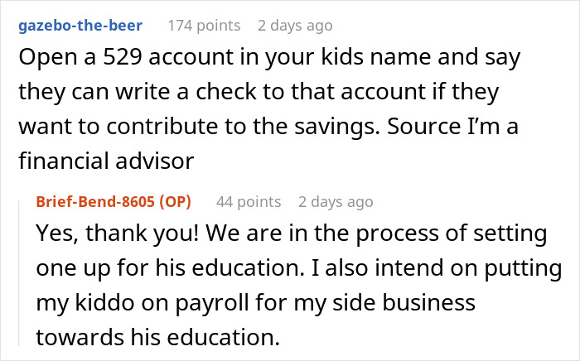This screenshot has height=361, width=580.
Task: Open the top comment's '2 days ago' timestamp
Action: tap(295, 26)
